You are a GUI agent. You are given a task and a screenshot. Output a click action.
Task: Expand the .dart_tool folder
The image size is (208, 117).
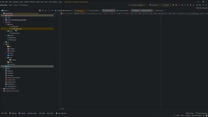coord(4,15)
